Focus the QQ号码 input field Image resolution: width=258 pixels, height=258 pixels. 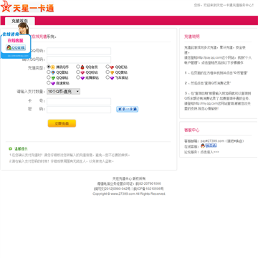[x=79, y=51]
